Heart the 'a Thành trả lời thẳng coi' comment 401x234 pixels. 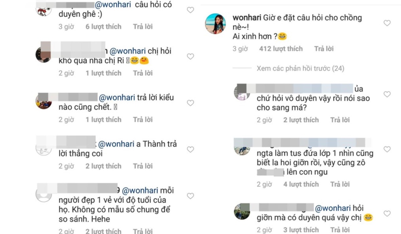[190, 149]
